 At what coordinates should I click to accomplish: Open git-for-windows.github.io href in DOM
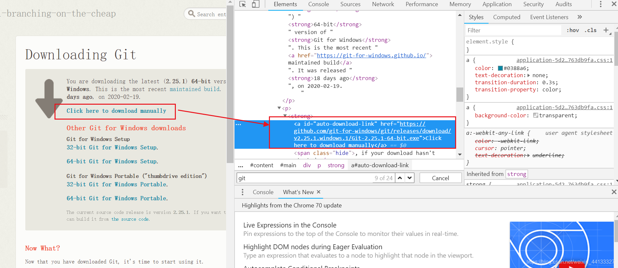[371, 55]
